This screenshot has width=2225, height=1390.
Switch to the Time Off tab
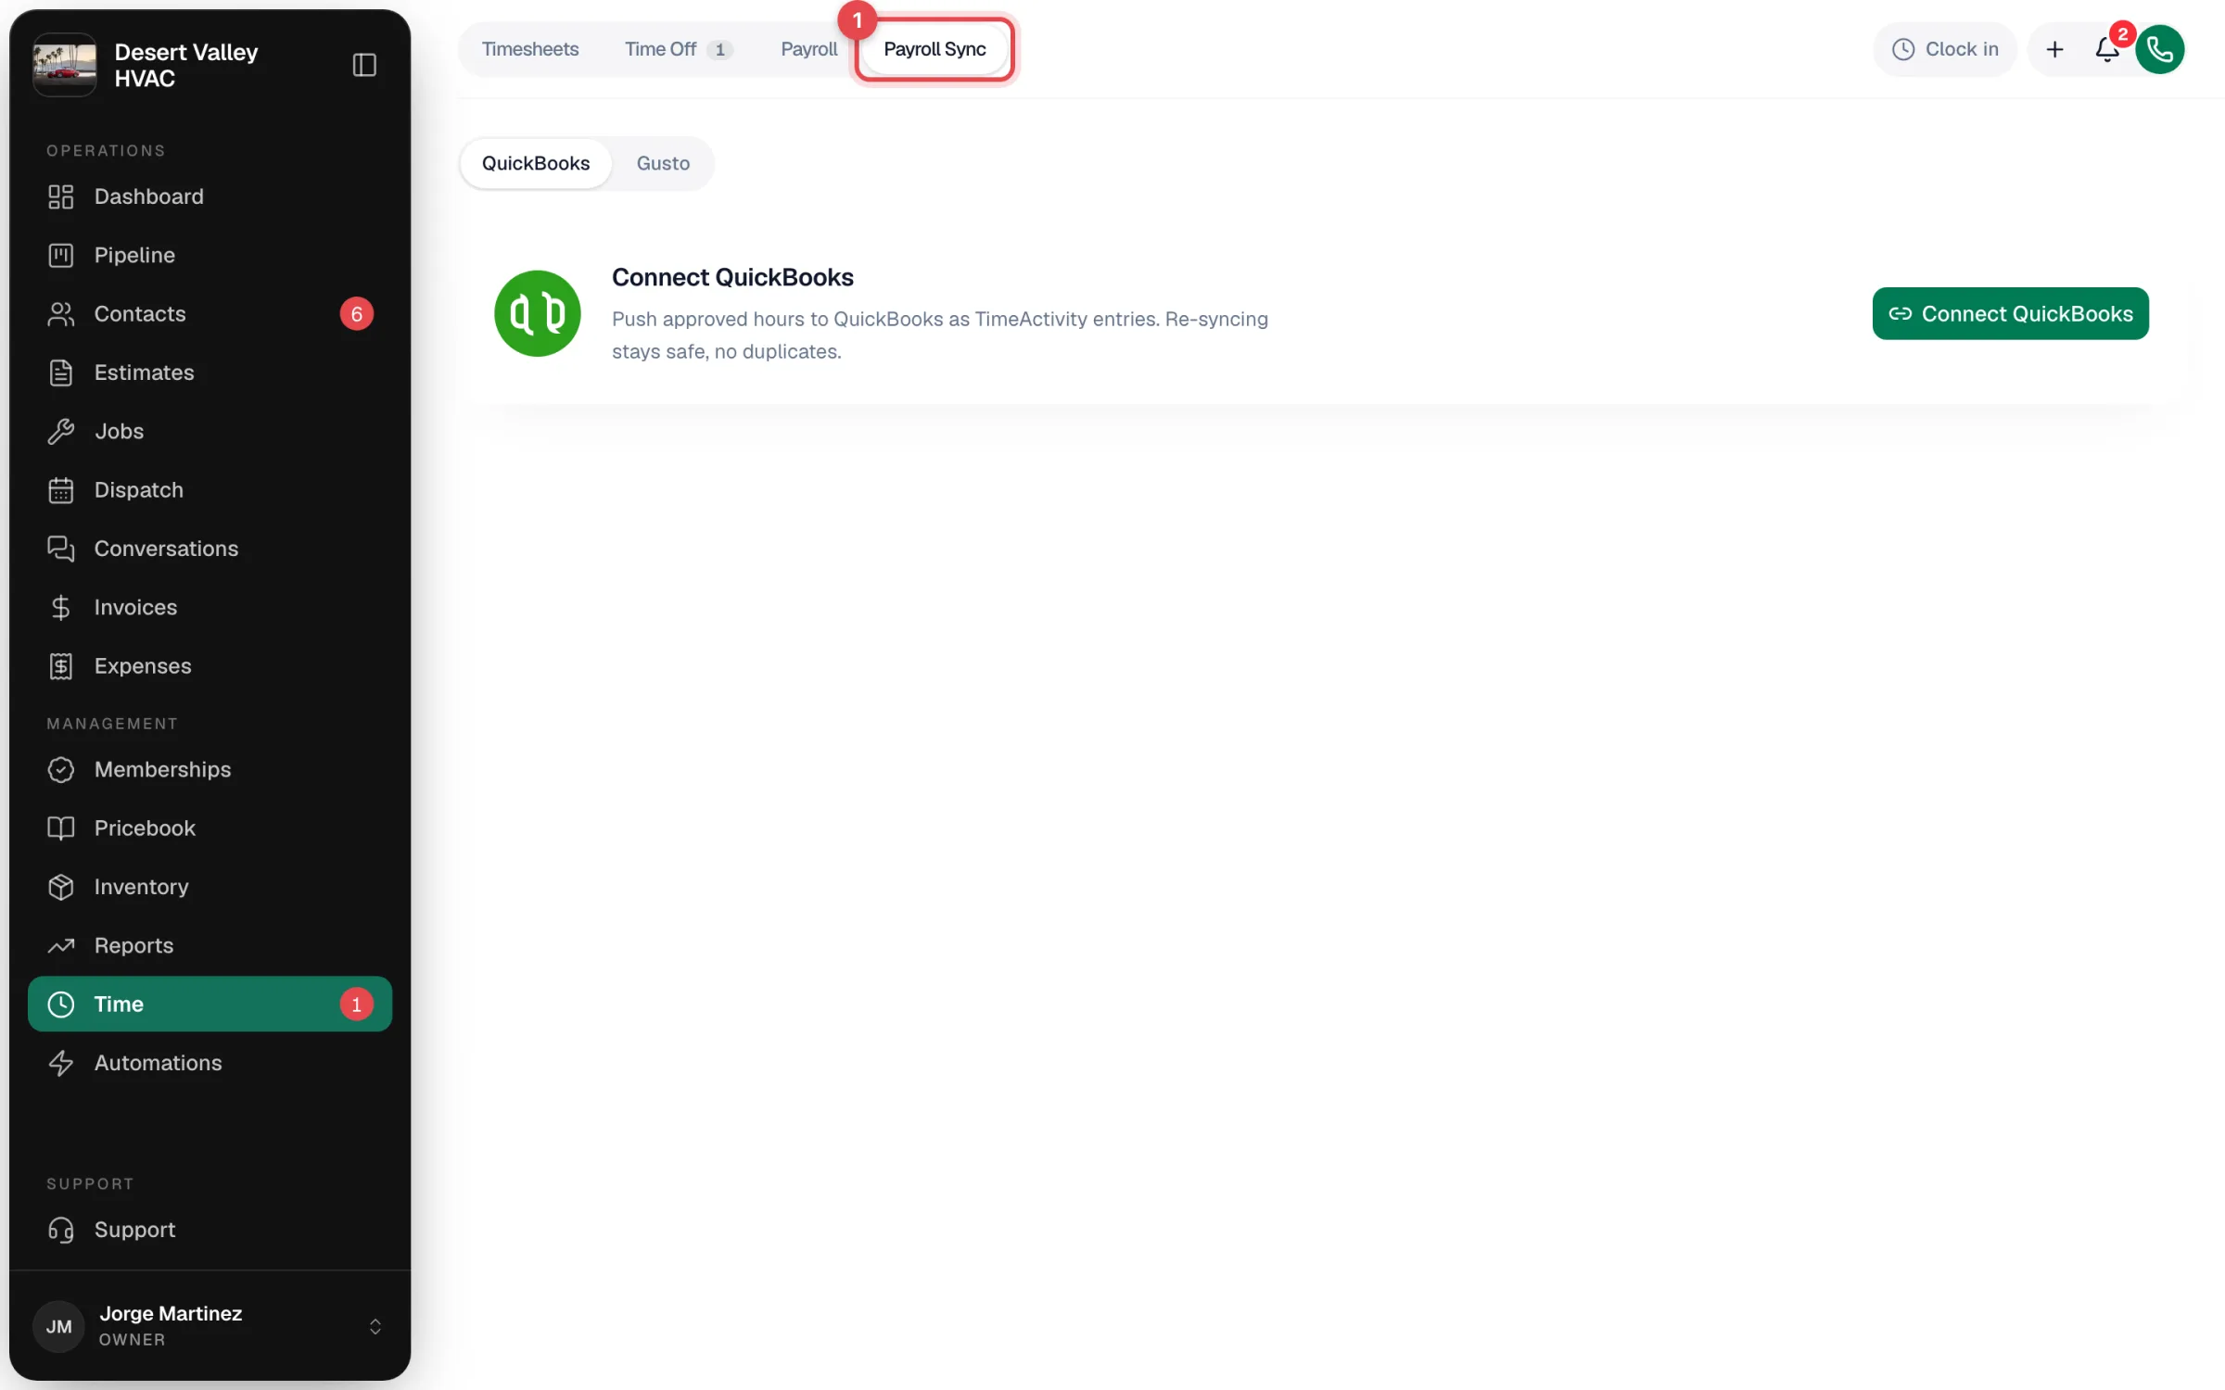(679, 49)
